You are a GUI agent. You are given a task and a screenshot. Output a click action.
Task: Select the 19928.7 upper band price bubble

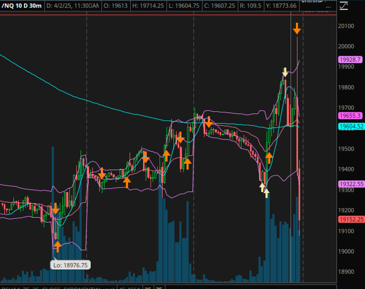[x=350, y=59]
